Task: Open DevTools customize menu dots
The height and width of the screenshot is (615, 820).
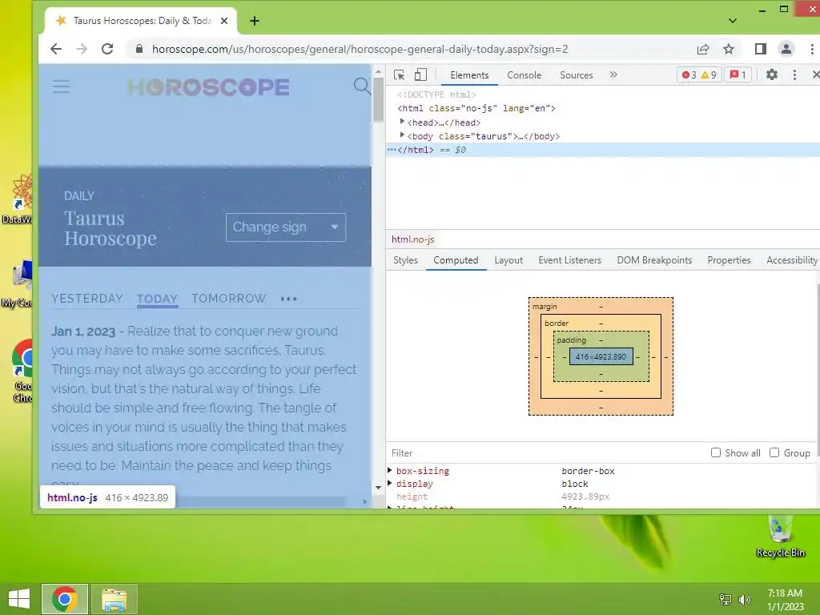Action: [x=794, y=74]
